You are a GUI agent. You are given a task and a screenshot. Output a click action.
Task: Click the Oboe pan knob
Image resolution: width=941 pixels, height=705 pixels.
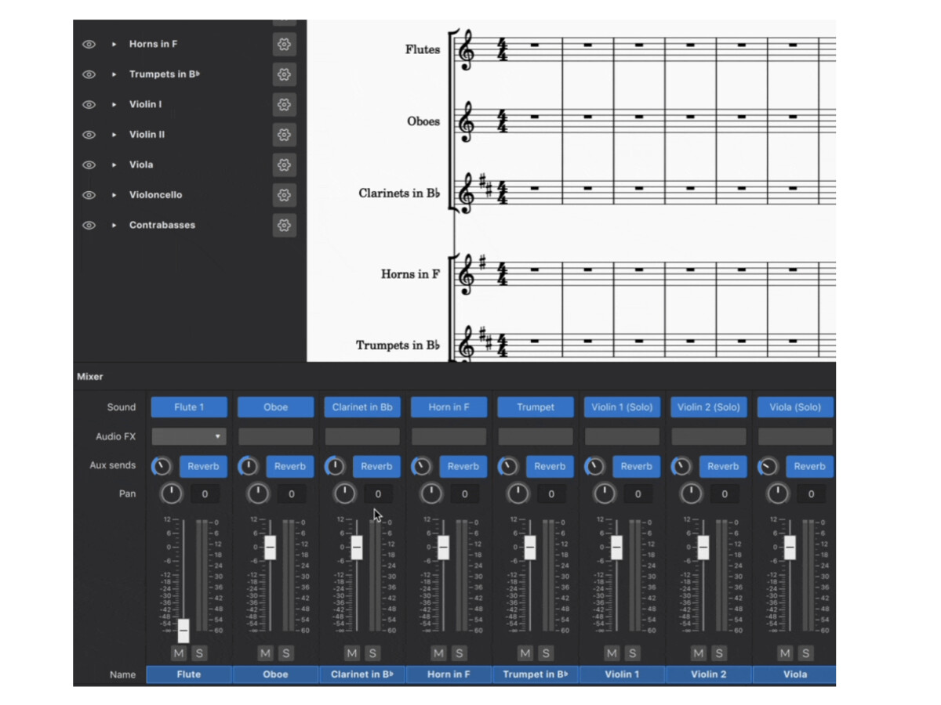pos(258,493)
